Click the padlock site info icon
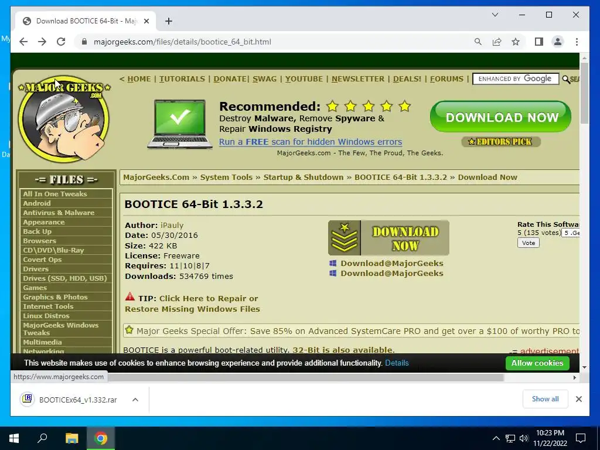 click(x=84, y=42)
